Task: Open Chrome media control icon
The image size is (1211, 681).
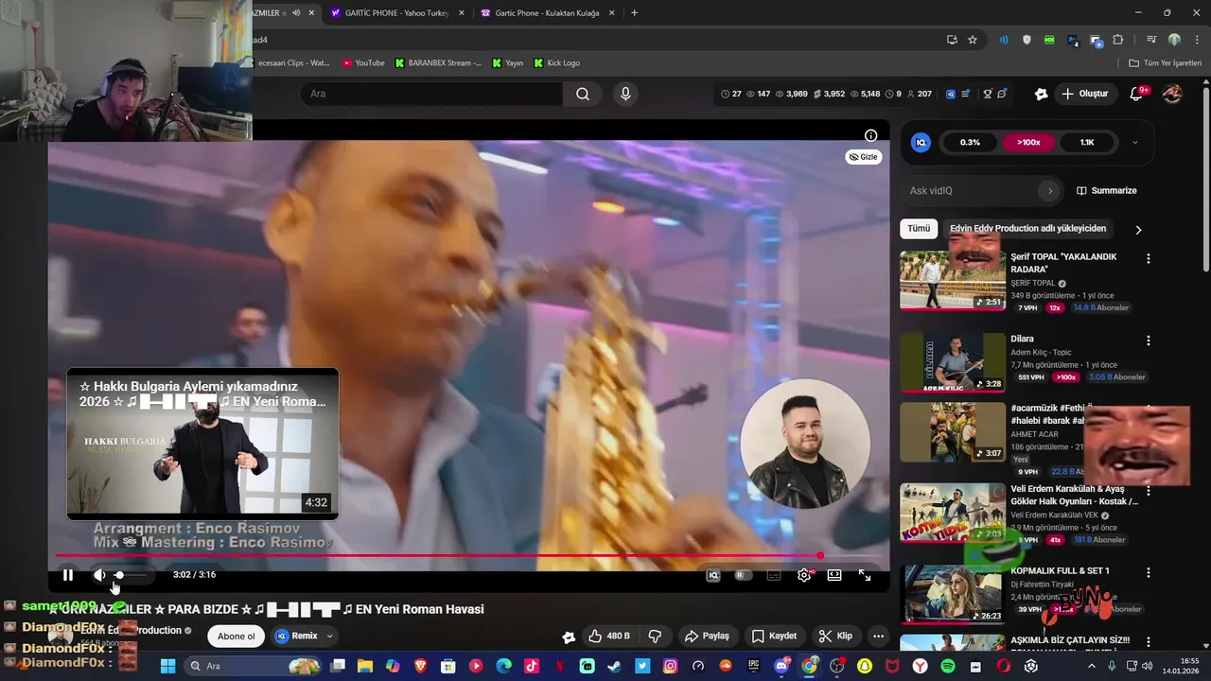Action: click(1150, 40)
